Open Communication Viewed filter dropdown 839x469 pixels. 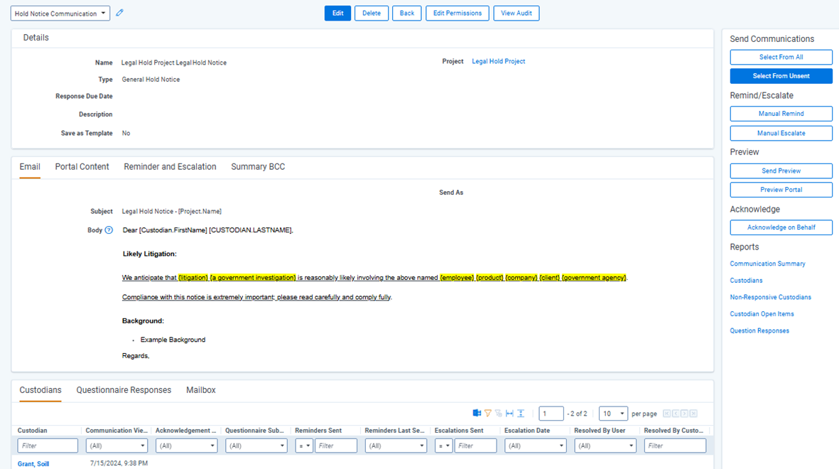(117, 446)
